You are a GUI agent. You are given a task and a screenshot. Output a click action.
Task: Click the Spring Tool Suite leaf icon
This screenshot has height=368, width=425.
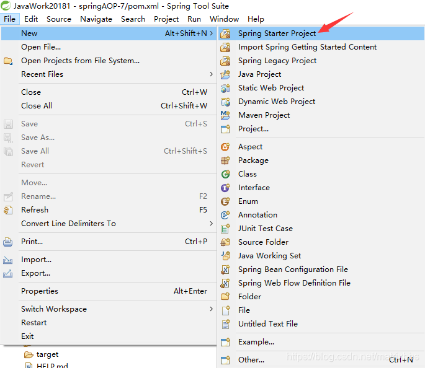pyautogui.click(x=6, y=6)
